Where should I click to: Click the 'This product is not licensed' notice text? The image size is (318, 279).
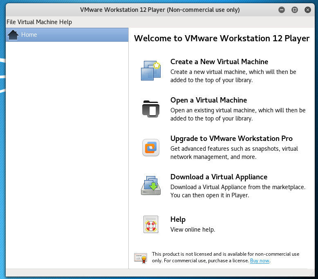pyautogui.click(x=226, y=257)
